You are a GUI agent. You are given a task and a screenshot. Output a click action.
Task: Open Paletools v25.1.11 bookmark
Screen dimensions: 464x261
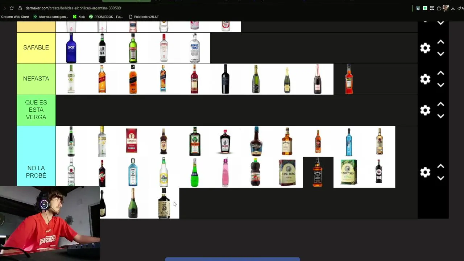[144, 17]
